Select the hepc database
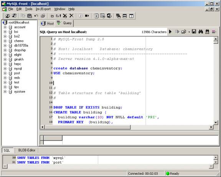 pos(18,64)
